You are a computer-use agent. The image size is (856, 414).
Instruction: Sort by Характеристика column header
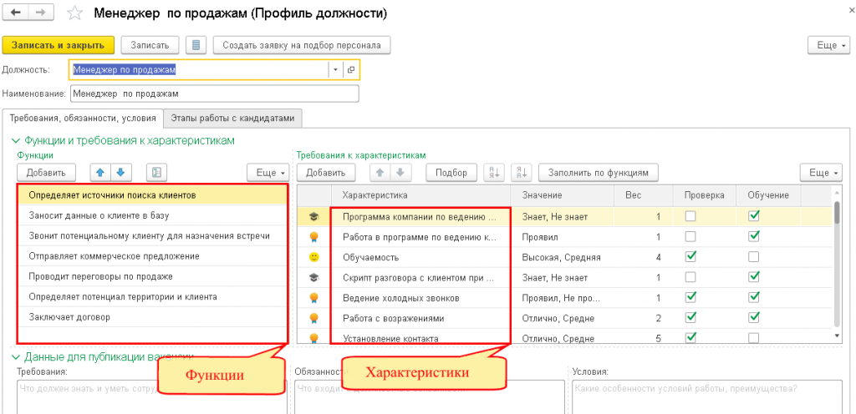pyautogui.click(x=421, y=195)
